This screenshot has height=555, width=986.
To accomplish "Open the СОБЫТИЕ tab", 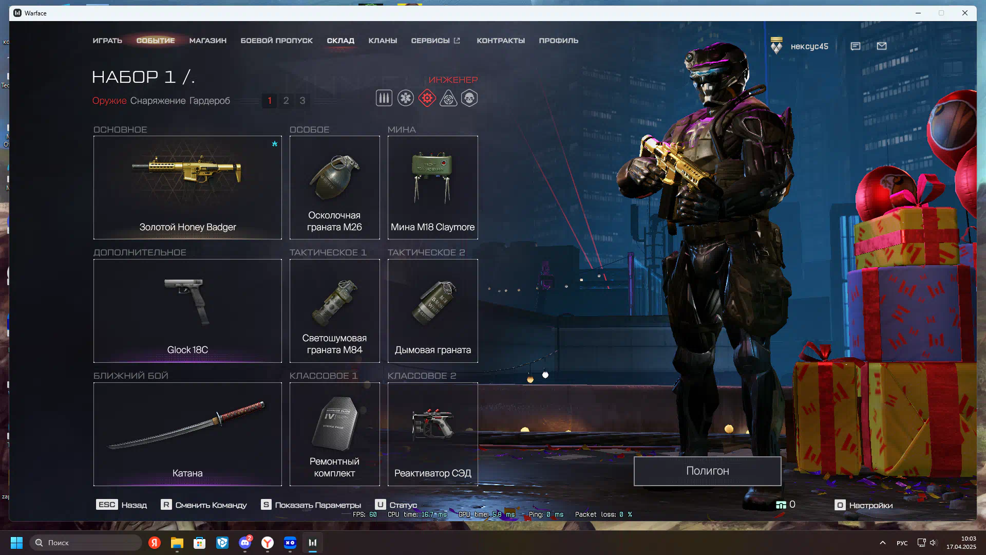I will pos(156,41).
